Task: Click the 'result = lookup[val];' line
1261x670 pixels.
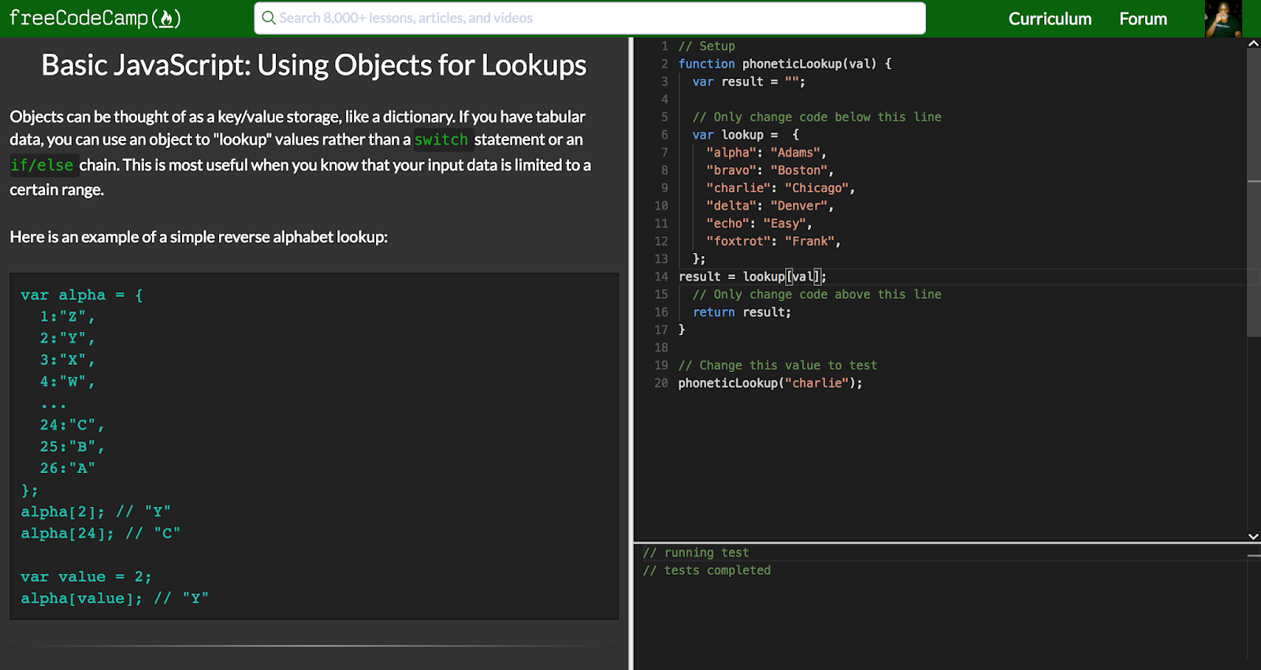Action: click(753, 277)
